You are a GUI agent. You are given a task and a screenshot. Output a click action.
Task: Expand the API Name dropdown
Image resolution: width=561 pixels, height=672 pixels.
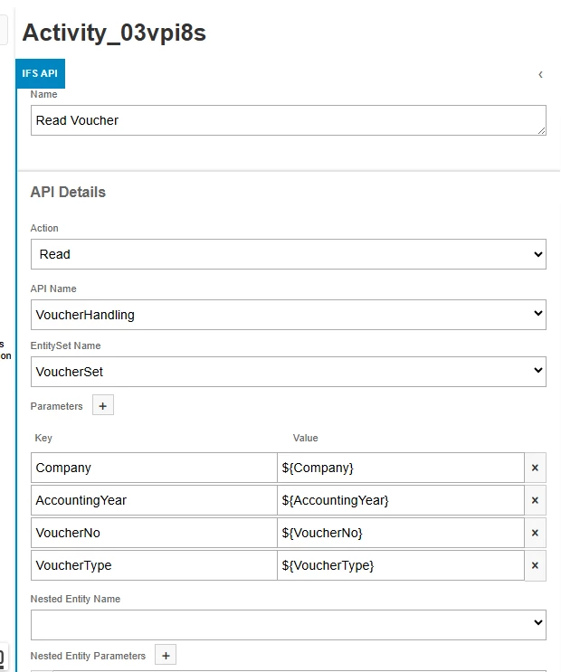coord(288,314)
